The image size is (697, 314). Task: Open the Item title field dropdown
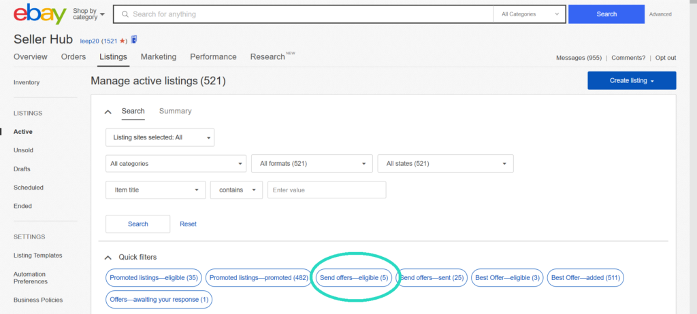coord(156,190)
